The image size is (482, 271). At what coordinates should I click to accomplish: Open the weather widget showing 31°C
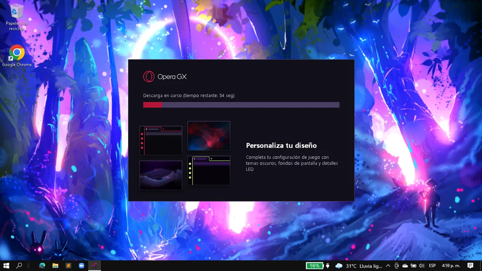[x=358, y=266]
